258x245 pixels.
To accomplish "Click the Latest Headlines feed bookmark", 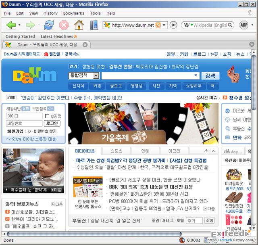I will click(x=59, y=36).
